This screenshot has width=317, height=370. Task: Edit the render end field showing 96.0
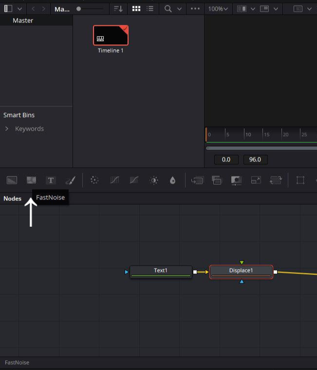[x=255, y=159]
